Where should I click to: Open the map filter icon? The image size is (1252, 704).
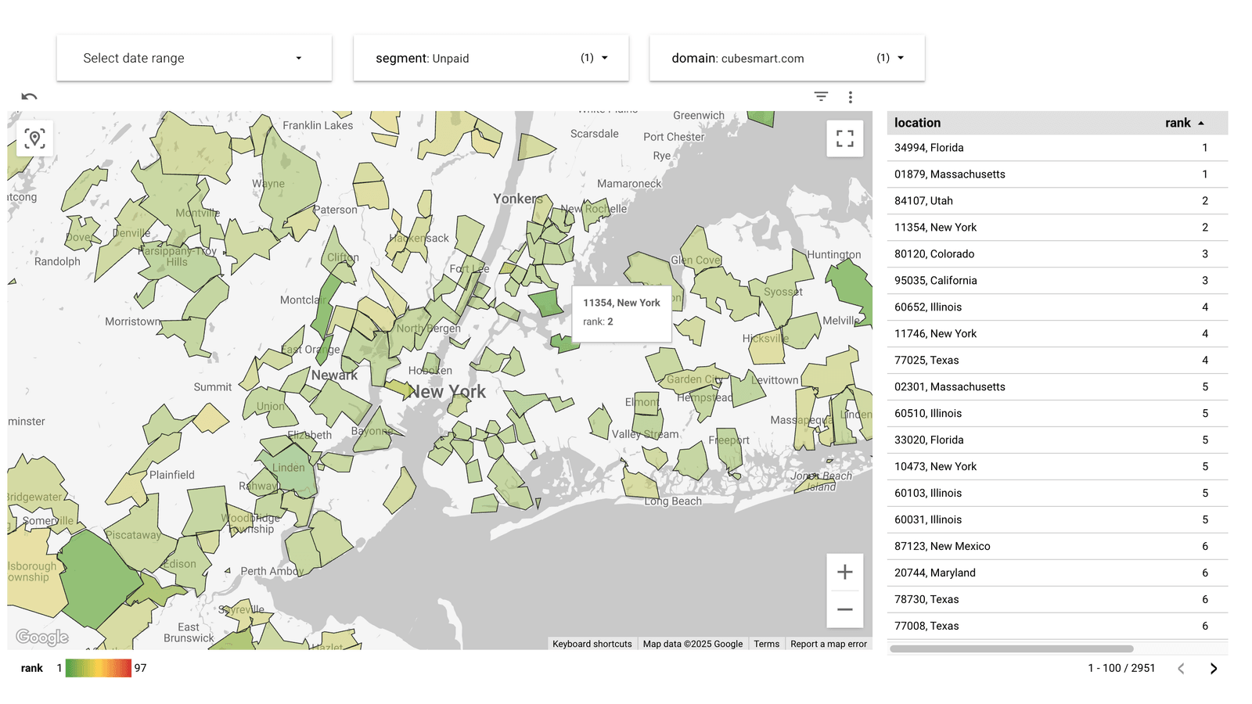click(x=821, y=97)
